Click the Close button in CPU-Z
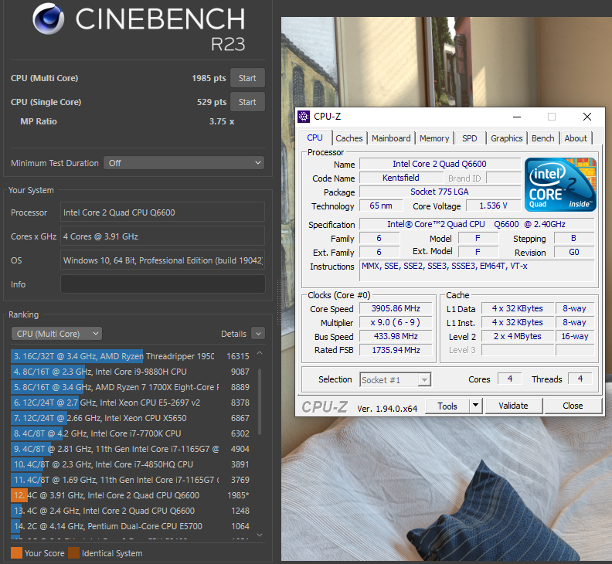The image size is (612, 564). click(x=573, y=406)
